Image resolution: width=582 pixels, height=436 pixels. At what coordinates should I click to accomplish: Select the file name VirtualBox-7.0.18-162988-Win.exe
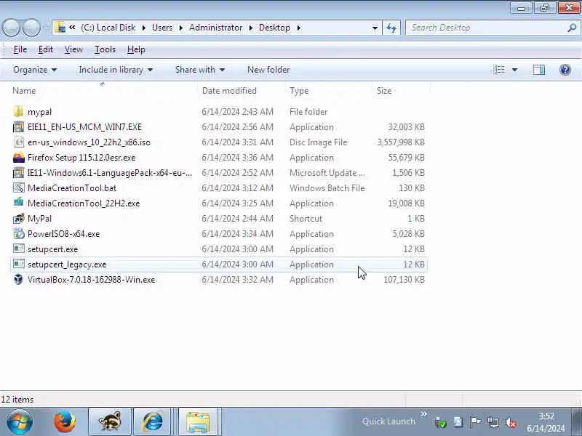tap(92, 280)
